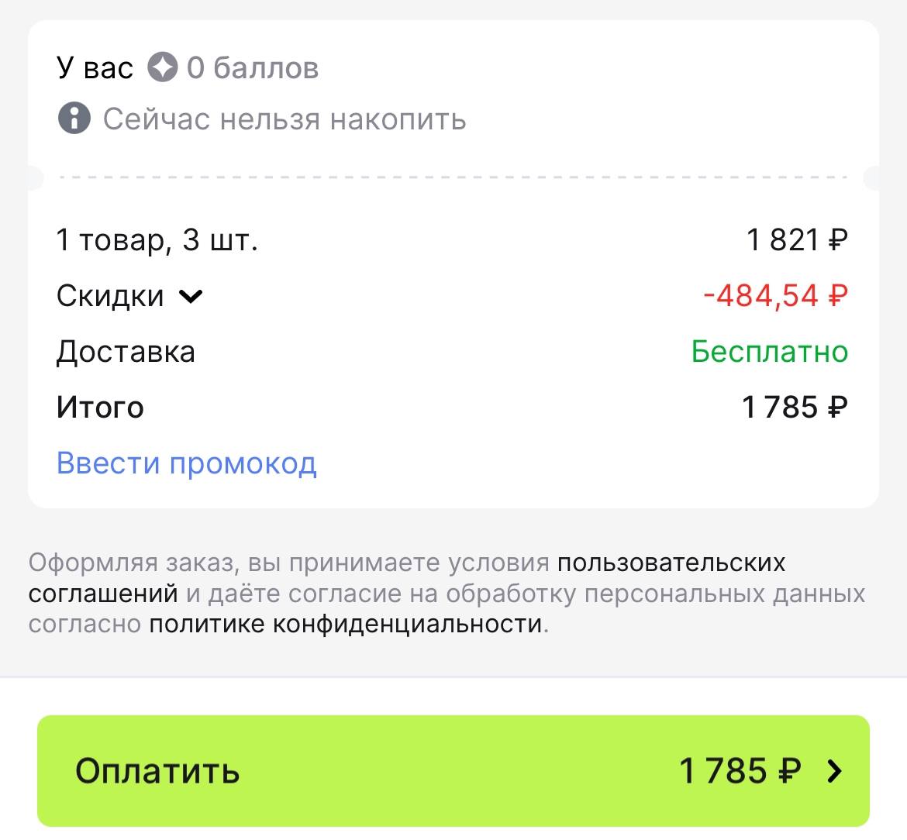Click the 1 821 ₽ items price
The image size is (907, 840).
[x=797, y=240]
